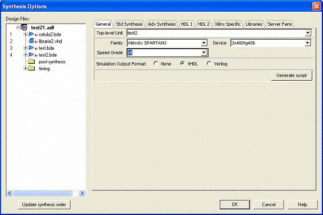323x215 pixels.
Task: Switch to the Adv Synthesis tab
Action: pyautogui.click(x=161, y=24)
